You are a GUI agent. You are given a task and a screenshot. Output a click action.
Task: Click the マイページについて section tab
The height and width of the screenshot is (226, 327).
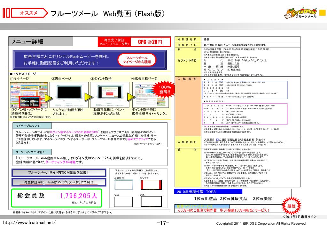pos(32,126)
